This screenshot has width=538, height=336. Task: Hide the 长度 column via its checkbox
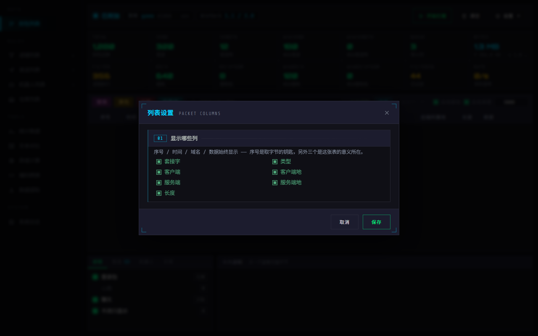pyautogui.click(x=159, y=193)
